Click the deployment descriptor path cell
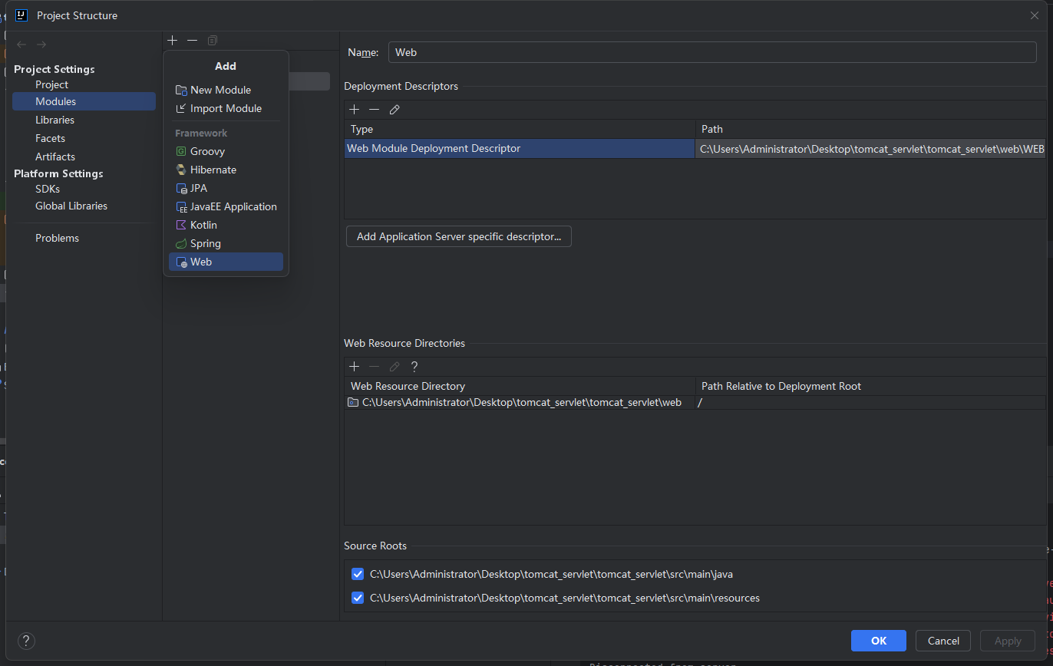 870,148
